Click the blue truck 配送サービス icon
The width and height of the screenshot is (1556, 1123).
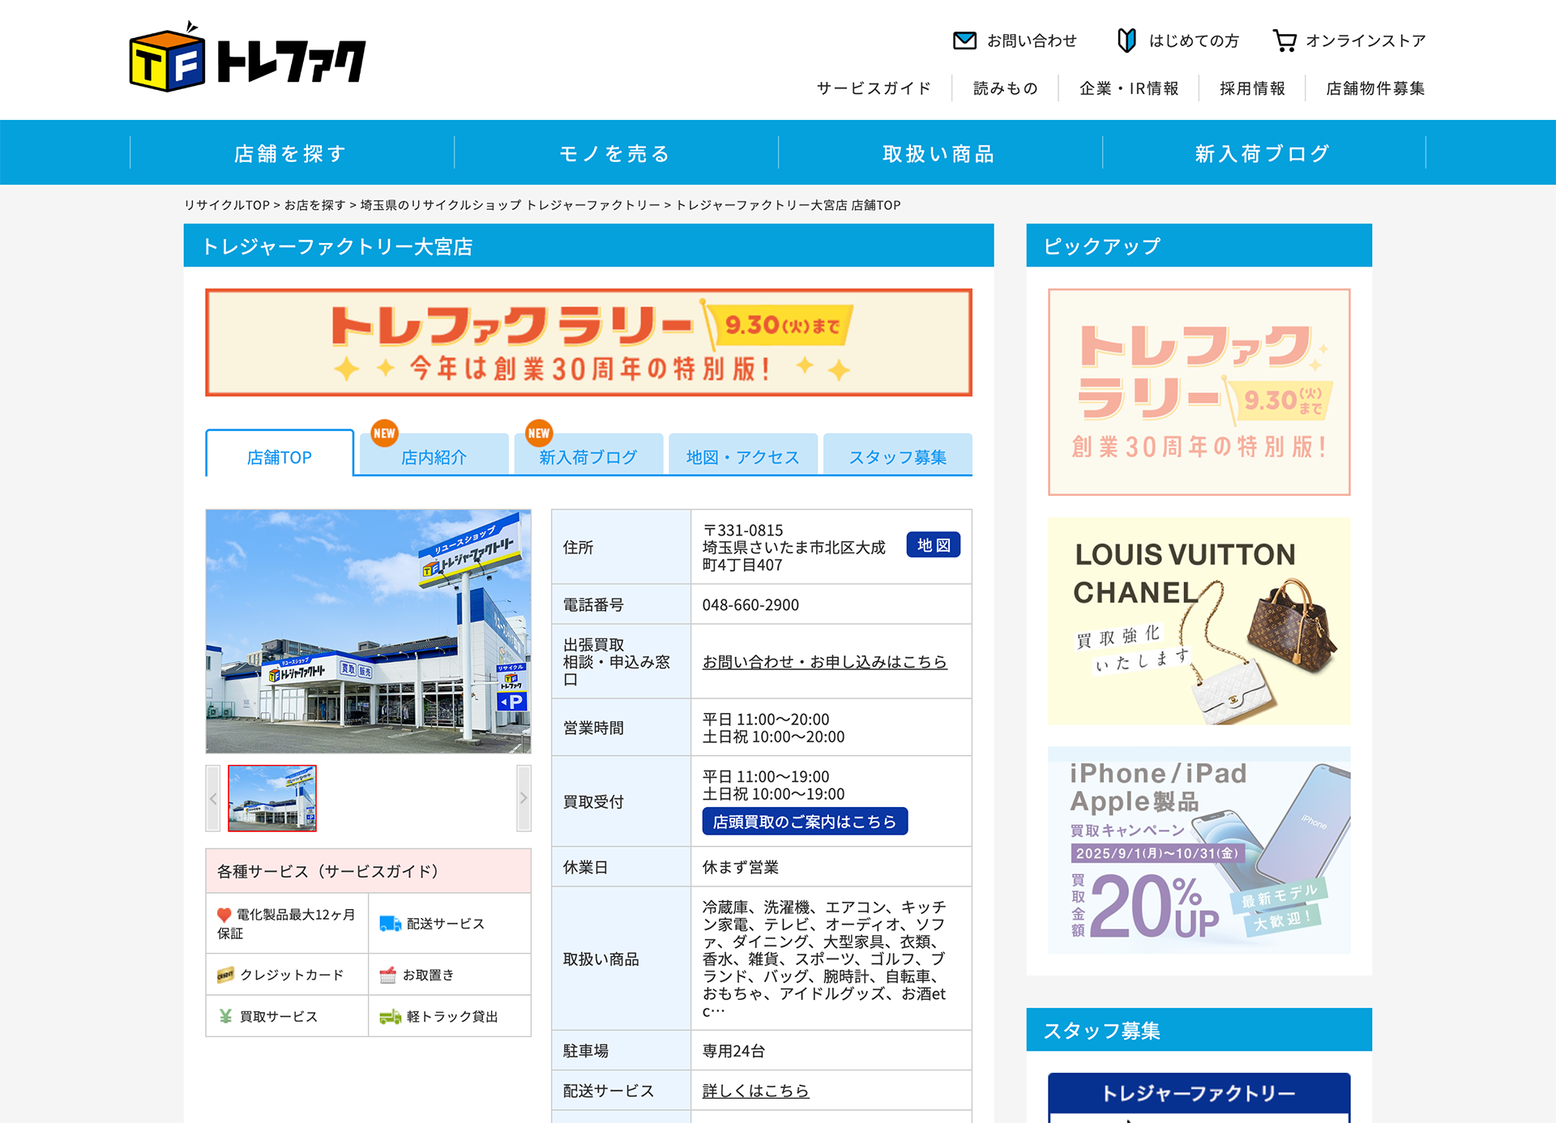390,924
